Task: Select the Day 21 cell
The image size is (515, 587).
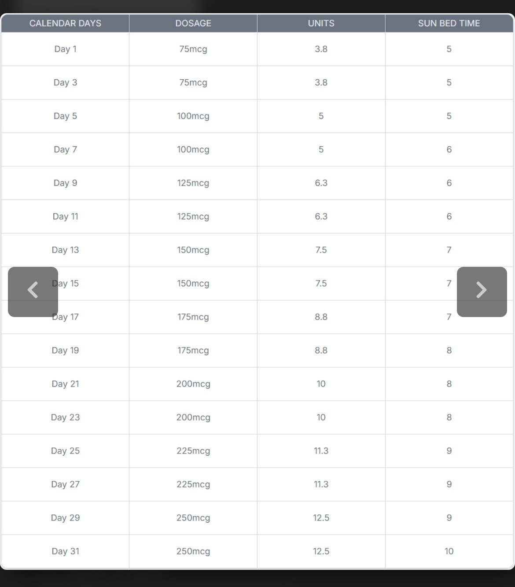Action: tap(65, 384)
